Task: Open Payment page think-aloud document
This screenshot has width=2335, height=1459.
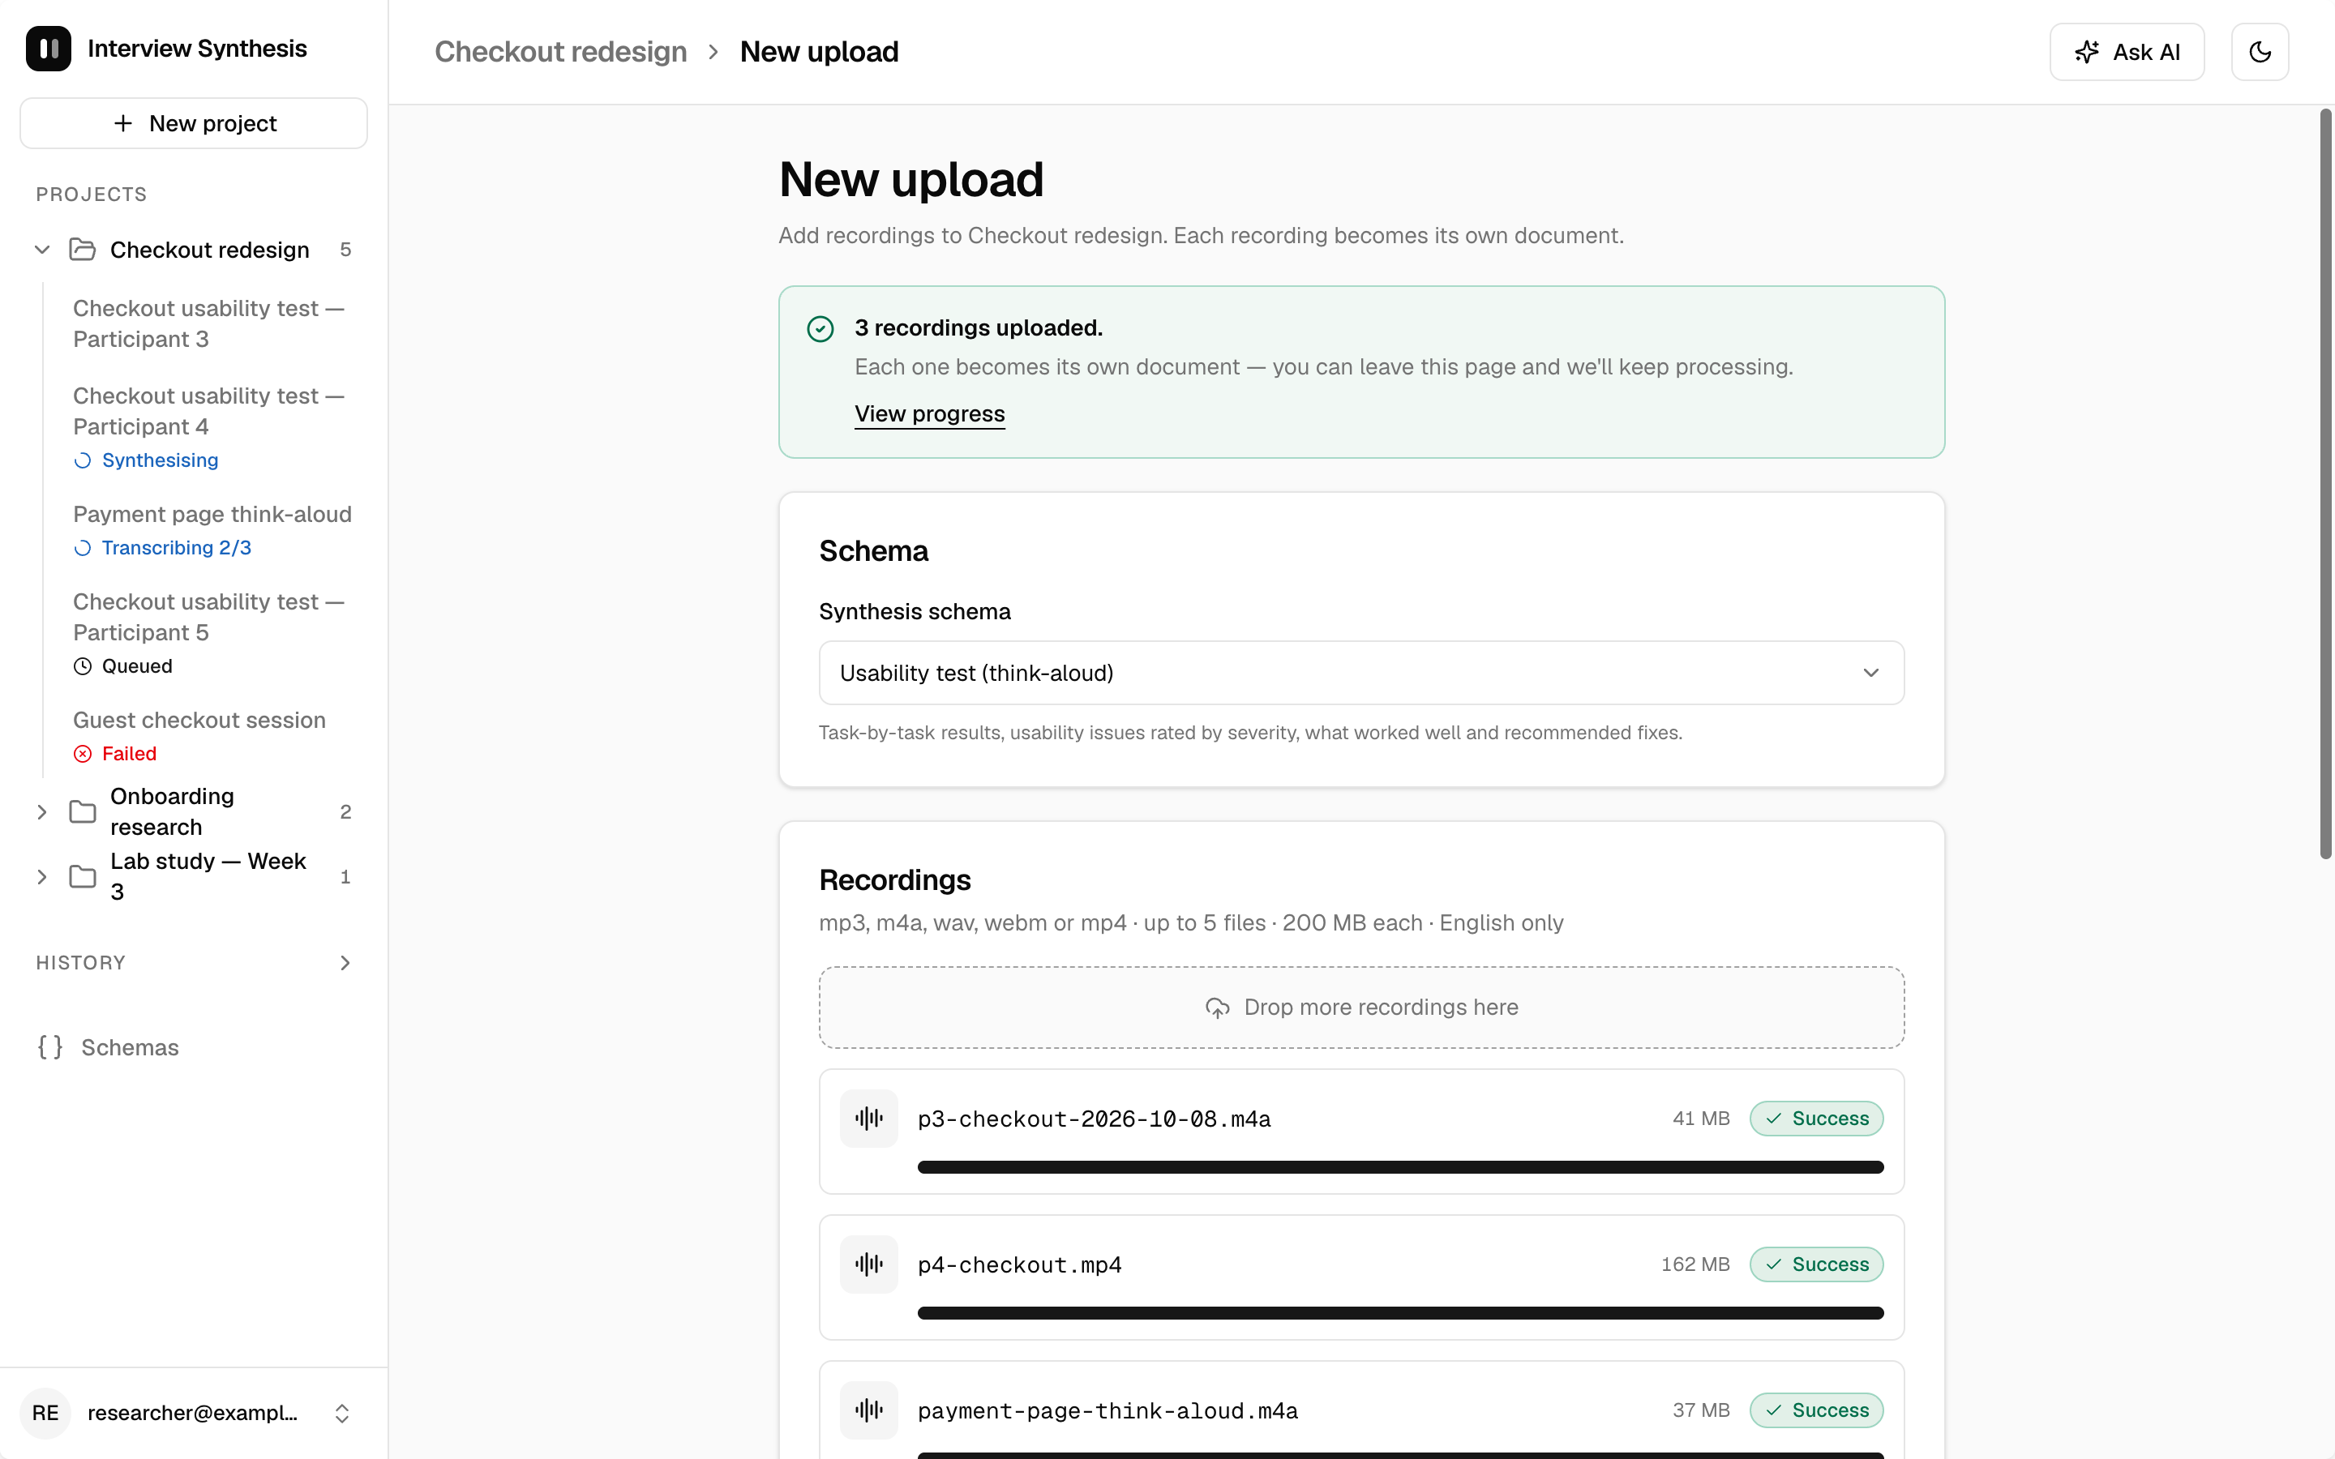Action: coord(212,531)
